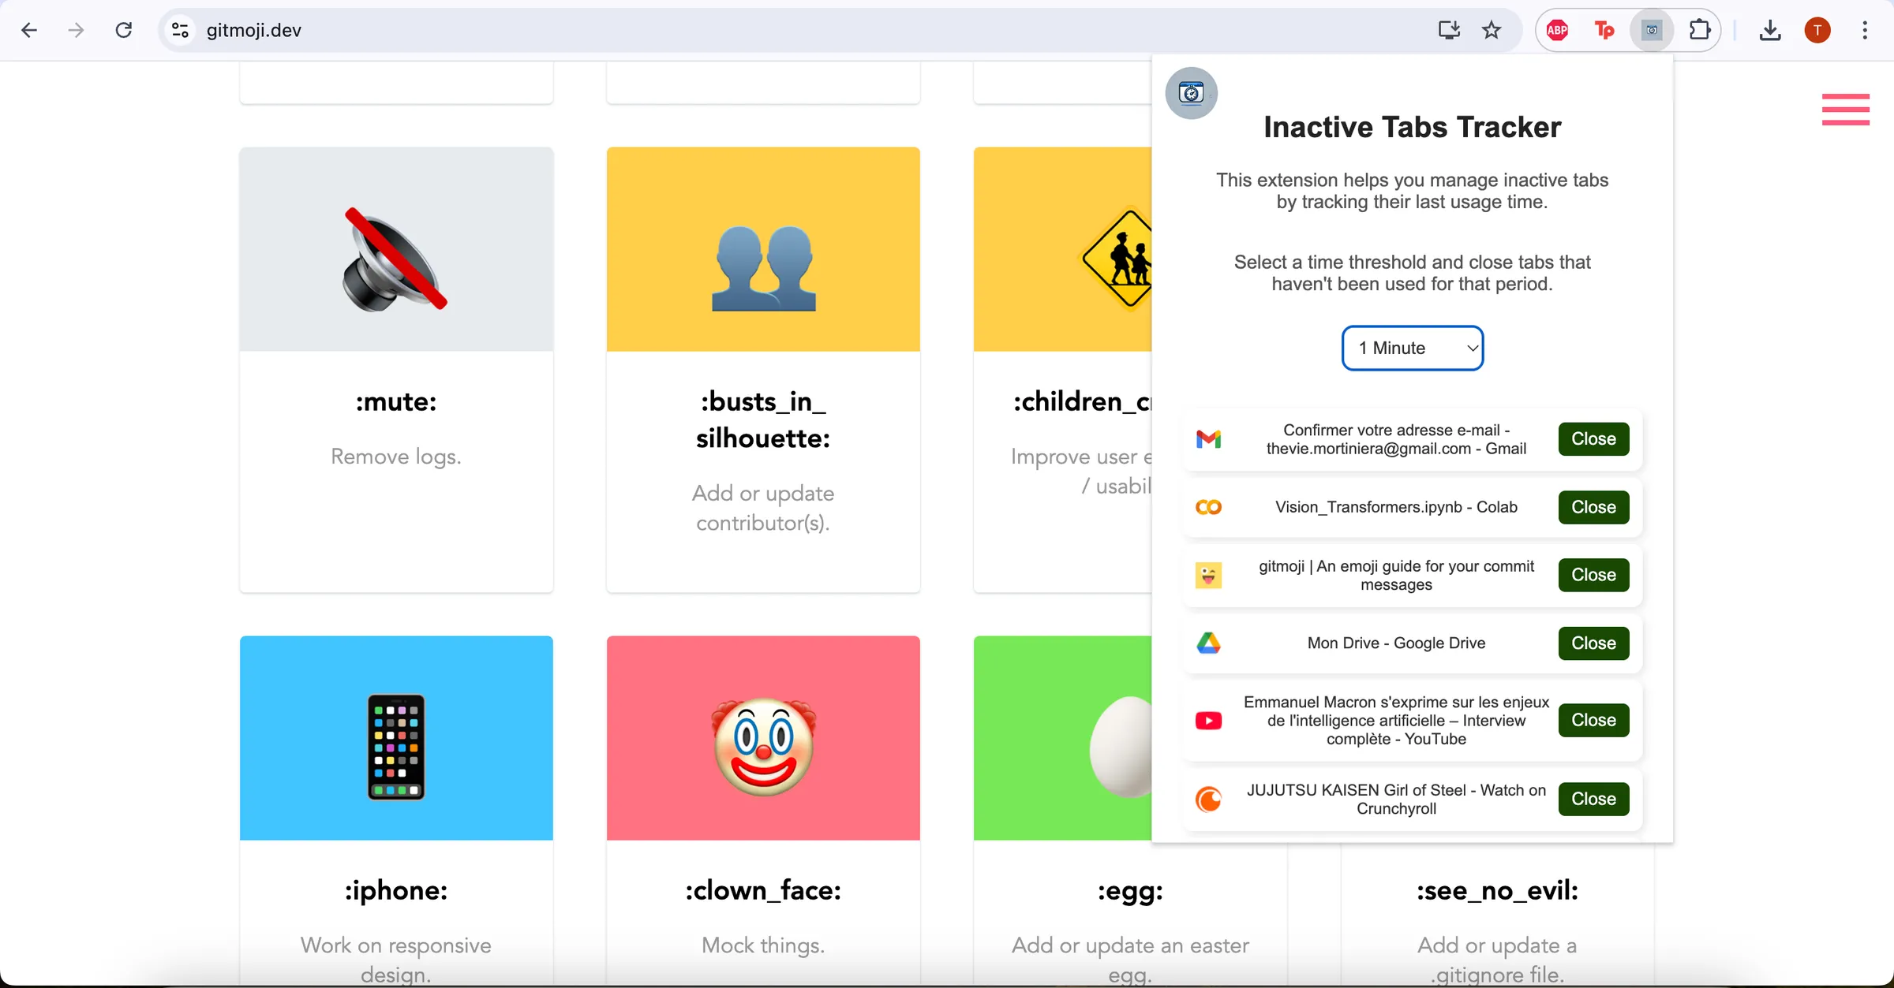The height and width of the screenshot is (988, 1894).
Task: Open the time threshold dropdown showing 1 Minute
Action: click(x=1413, y=348)
